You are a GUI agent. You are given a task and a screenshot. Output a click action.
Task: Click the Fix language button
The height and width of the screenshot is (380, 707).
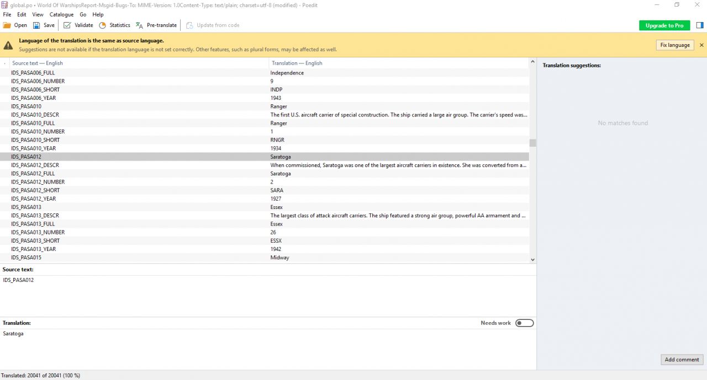point(675,45)
